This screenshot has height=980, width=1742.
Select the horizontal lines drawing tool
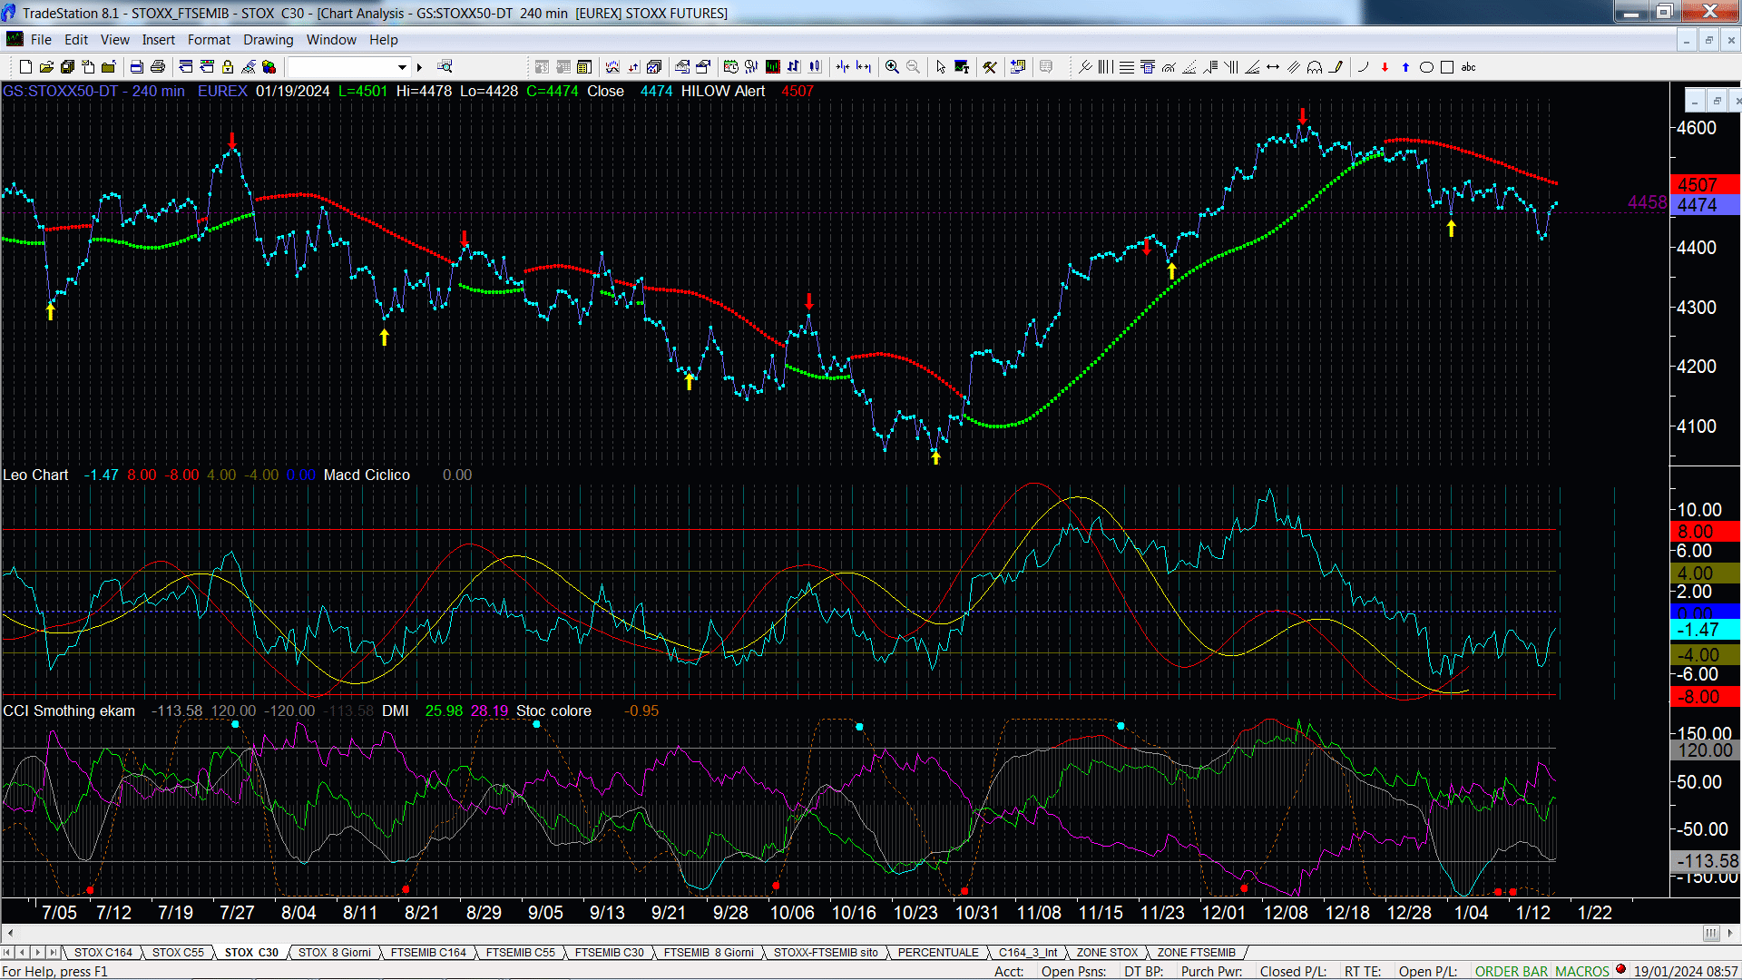pyautogui.click(x=1127, y=67)
